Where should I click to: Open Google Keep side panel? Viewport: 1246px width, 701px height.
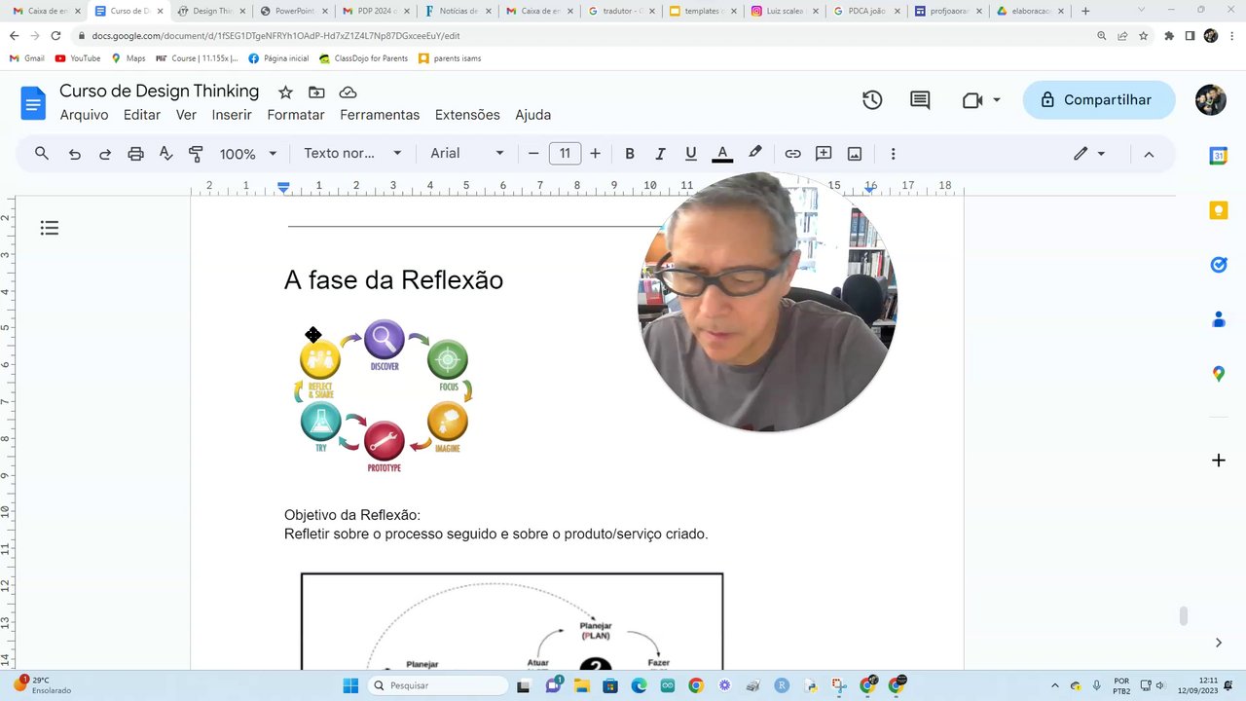[1219, 210]
